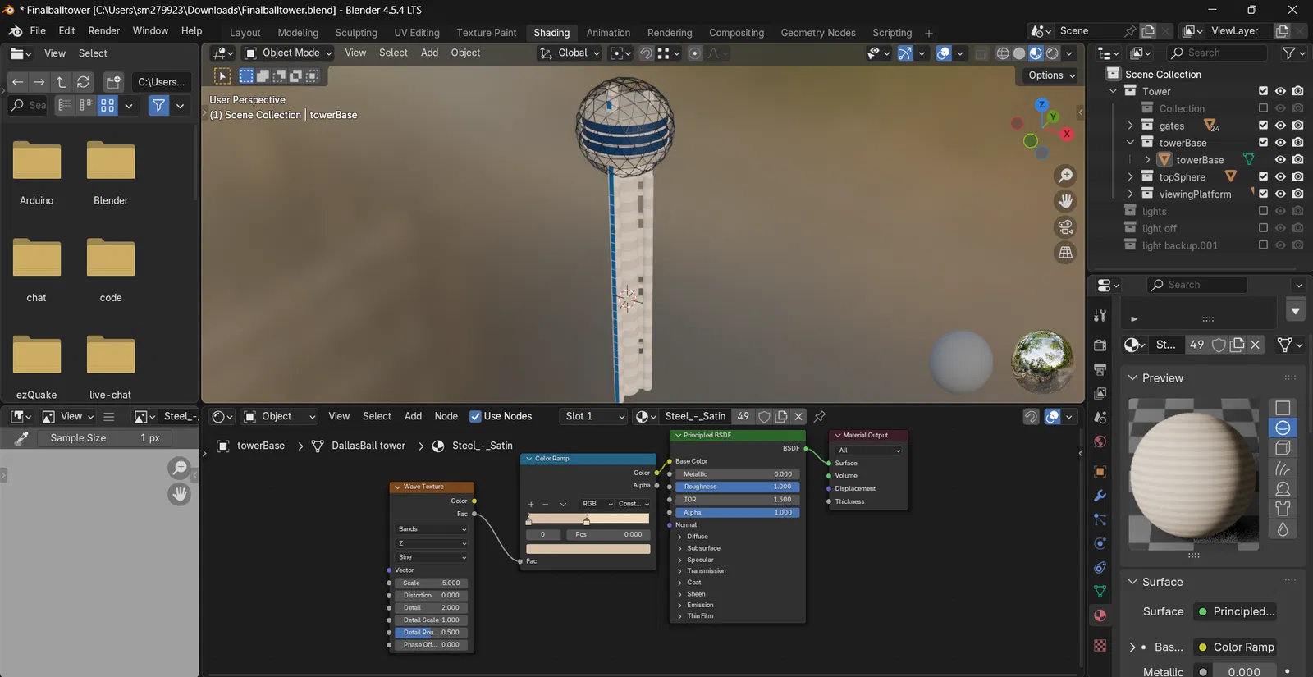
Task: Open the Slot 1 material dropdown
Action: click(593, 417)
